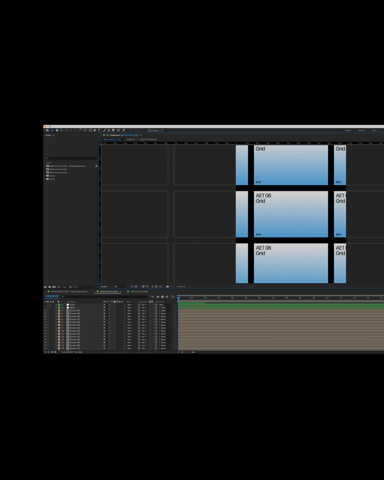Select the Zoom magnifier tool

(61, 130)
